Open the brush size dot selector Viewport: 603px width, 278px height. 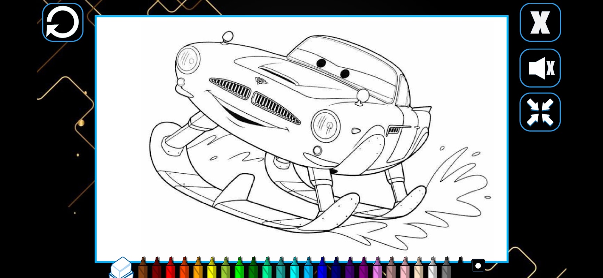point(478,266)
